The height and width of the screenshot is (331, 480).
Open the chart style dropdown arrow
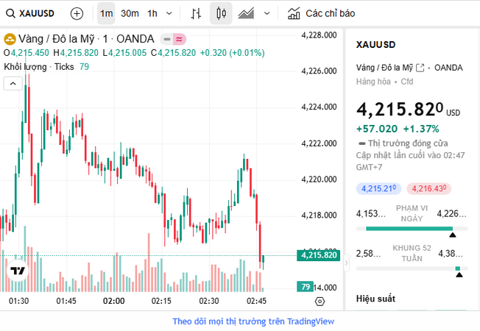266,13
